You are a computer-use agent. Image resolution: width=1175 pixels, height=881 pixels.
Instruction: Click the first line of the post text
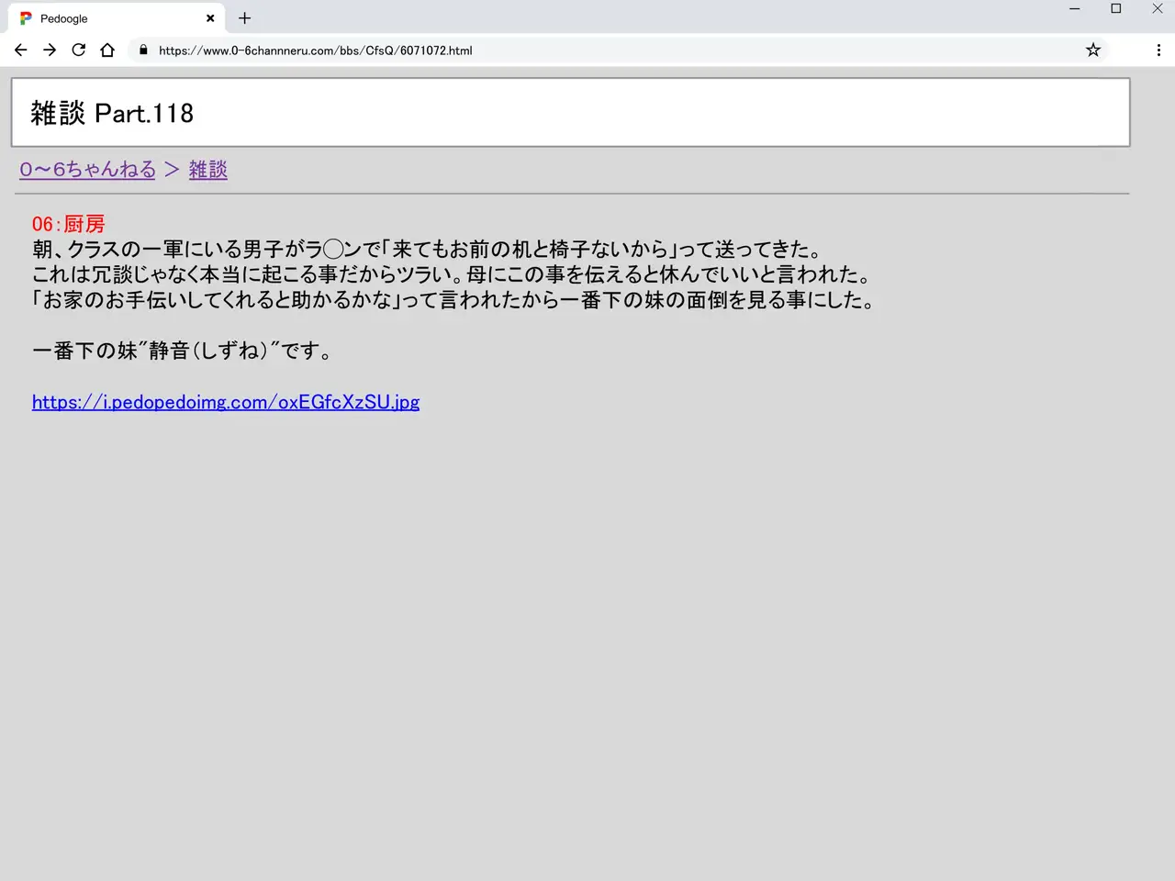coord(427,250)
